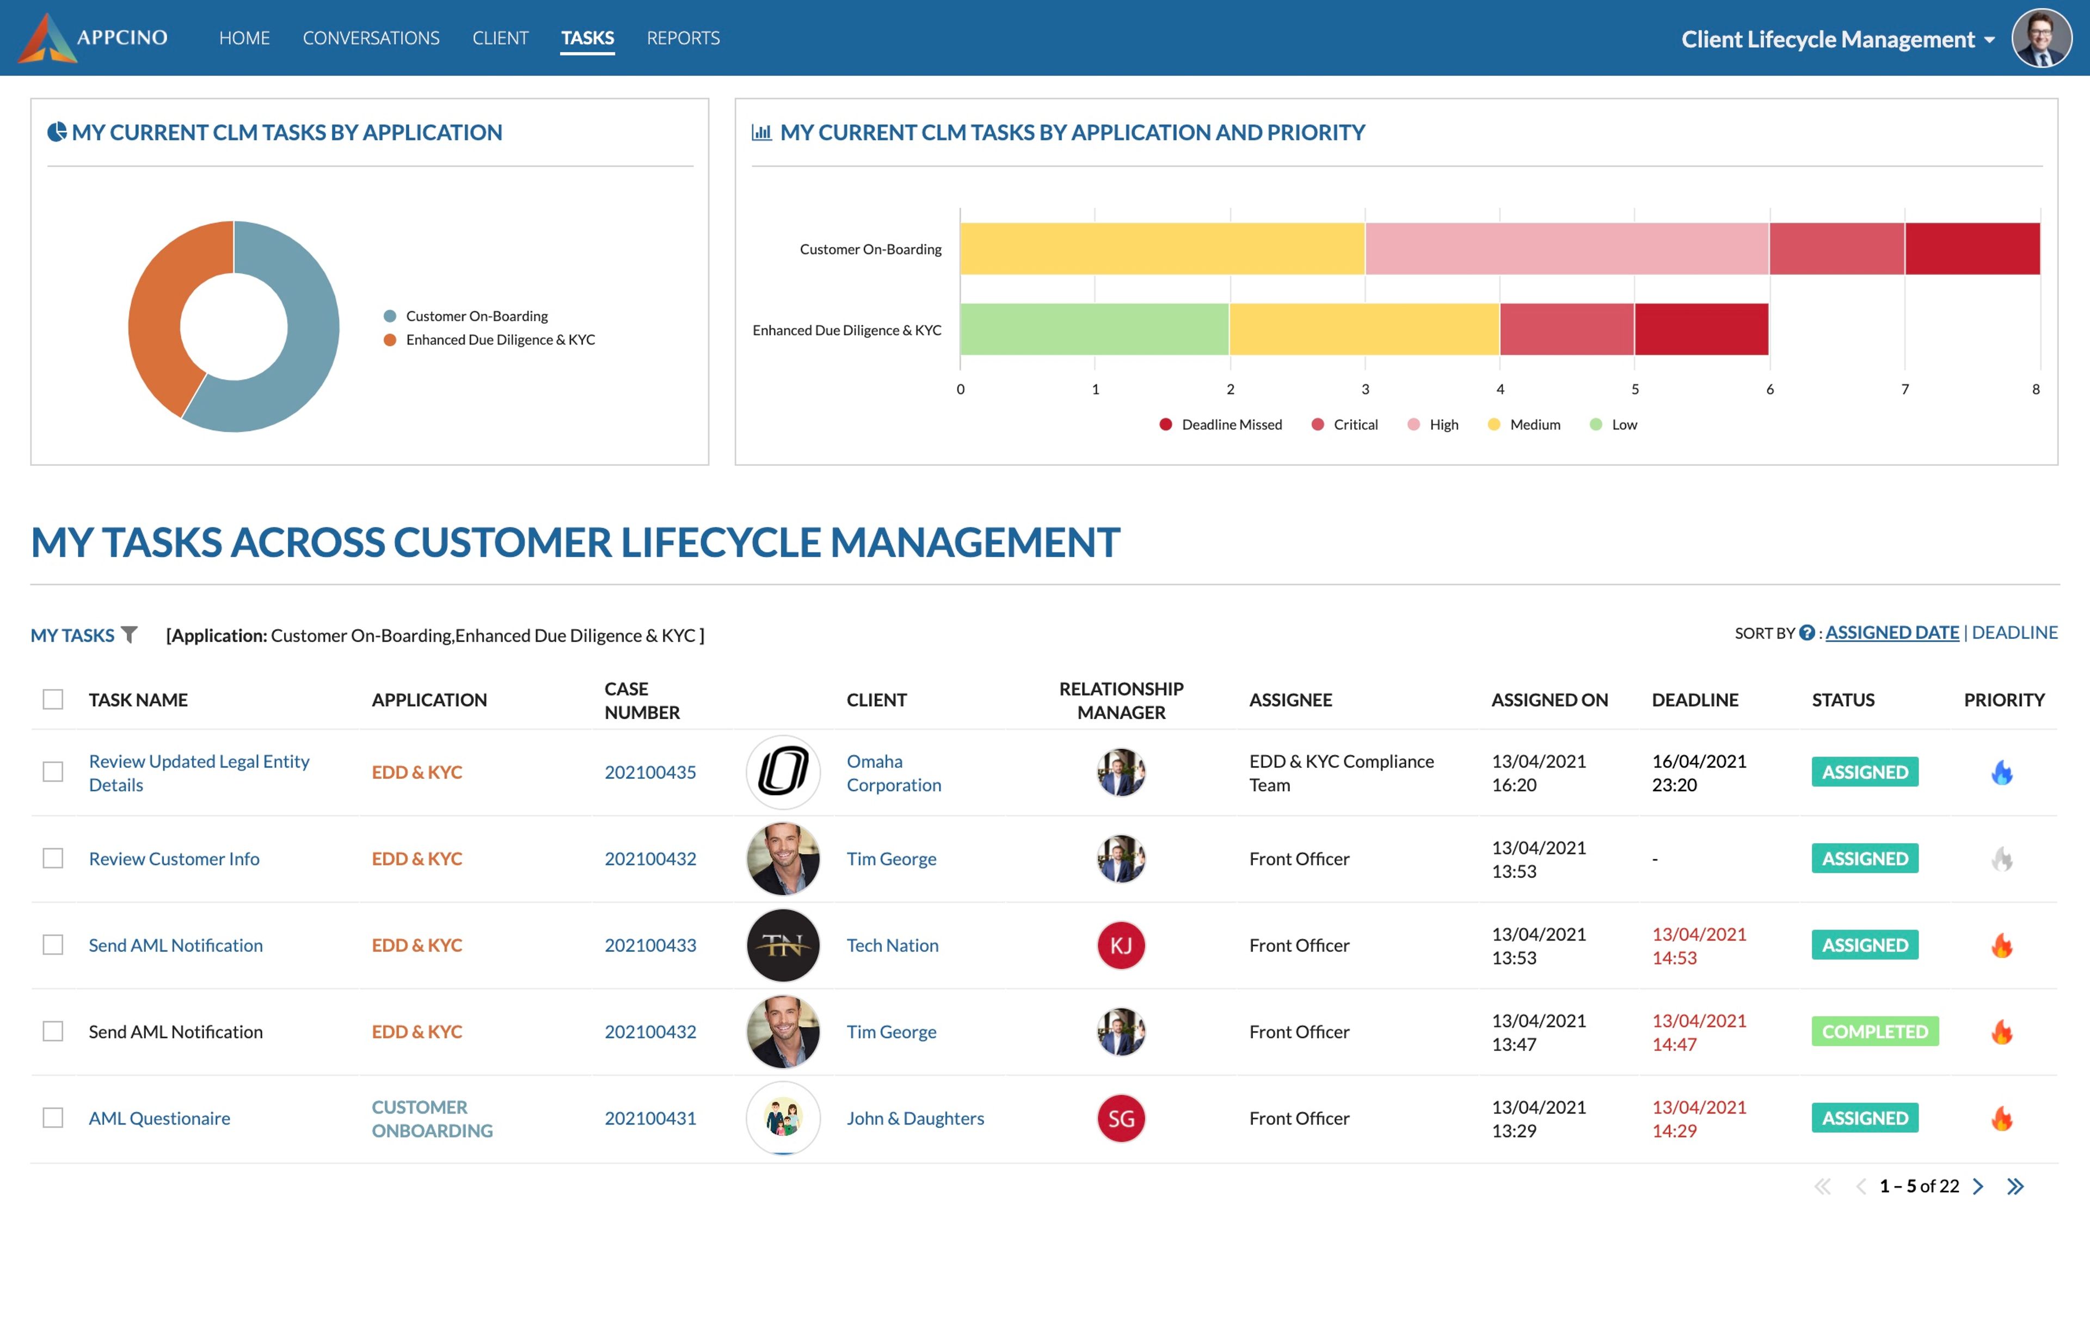Open the user profile avatar
Screen dimensions: 2090x1321
point(2040,38)
